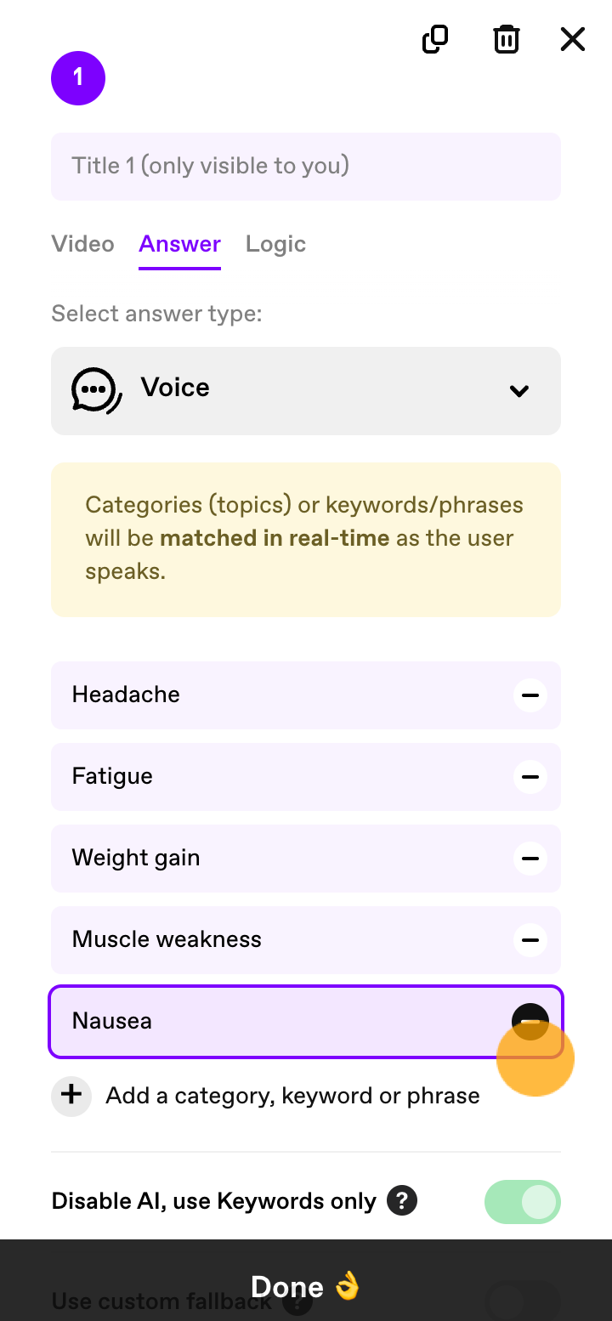Click the Title 1 input field
Image resolution: width=612 pixels, height=1321 pixels.
pyautogui.click(x=306, y=167)
